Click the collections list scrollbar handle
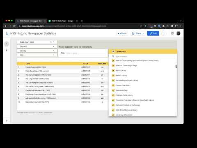197x148 pixels. [176, 66]
